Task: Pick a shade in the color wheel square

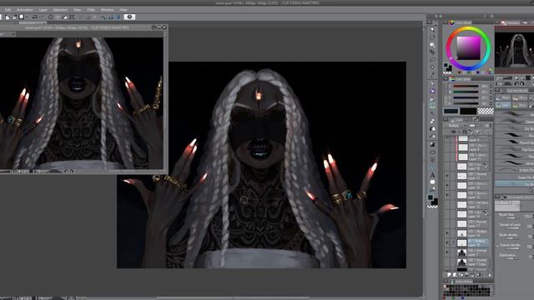Action: click(x=468, y=48)
